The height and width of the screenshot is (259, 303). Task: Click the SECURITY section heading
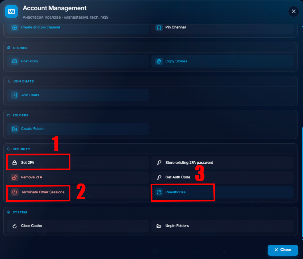[x=21, y=149]
